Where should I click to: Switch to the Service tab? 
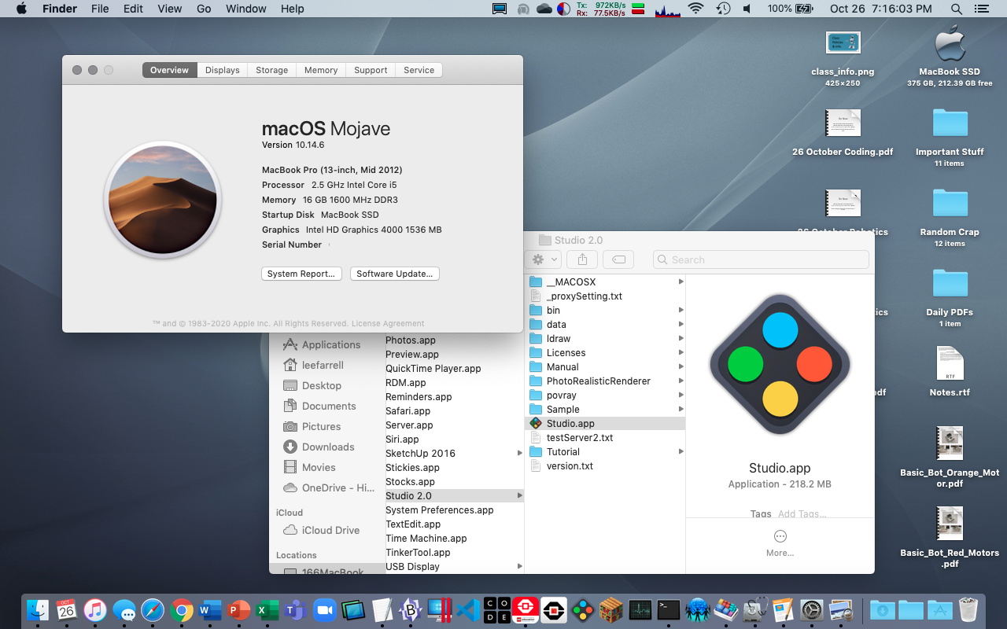click(419, 70)
